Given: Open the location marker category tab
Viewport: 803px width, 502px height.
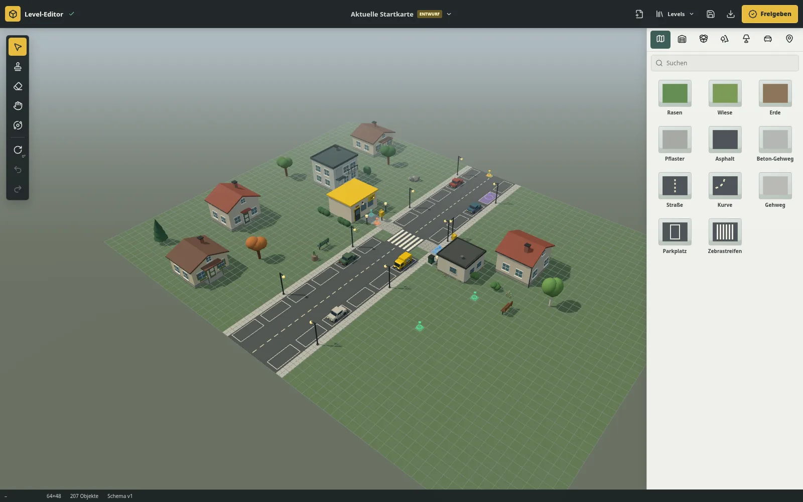Looking at the screenshot, I should pyautogui.click(x=789, y=39).
